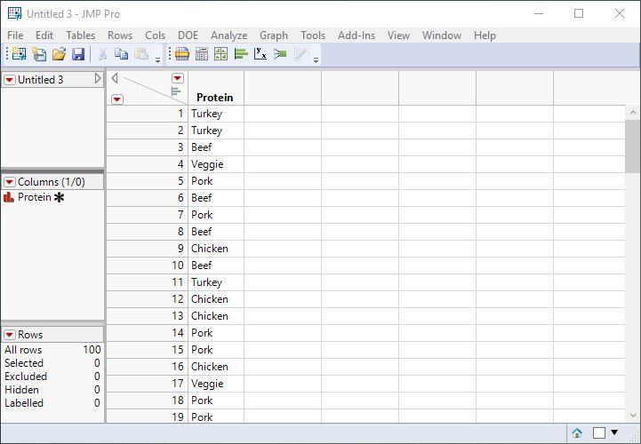Open the Tables menu
641x444 pixels.
click(81, 36)
